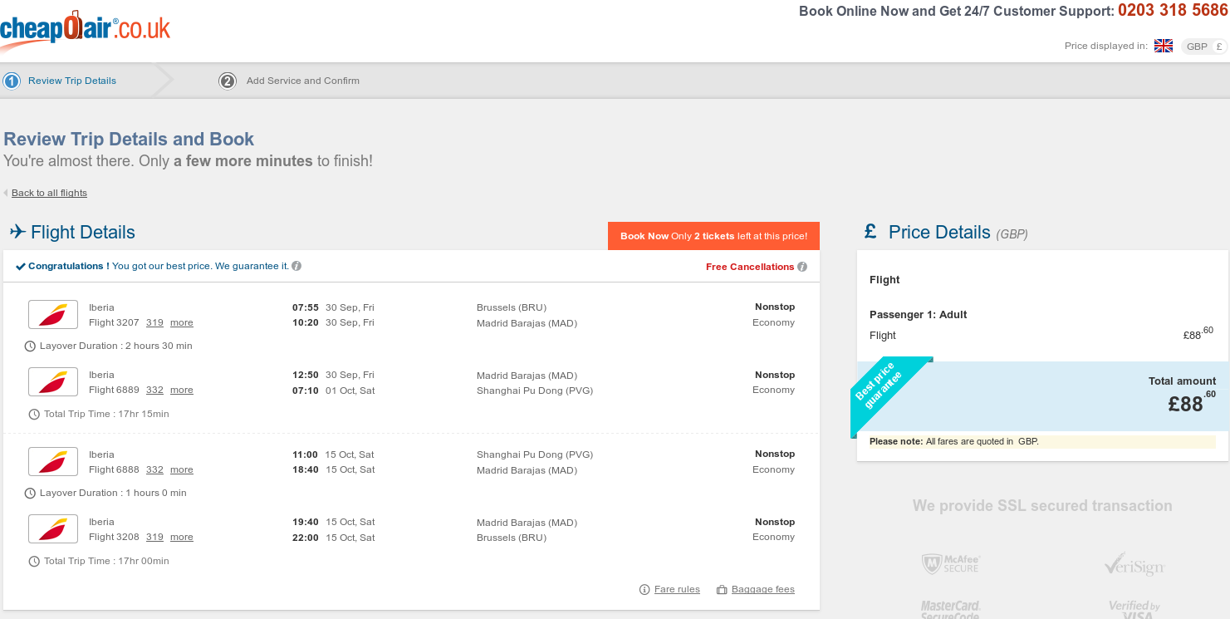Expand more details for Flight 3207
Image resolution: width=1230 pixels, height=619 pixels.
click(182, 322)
